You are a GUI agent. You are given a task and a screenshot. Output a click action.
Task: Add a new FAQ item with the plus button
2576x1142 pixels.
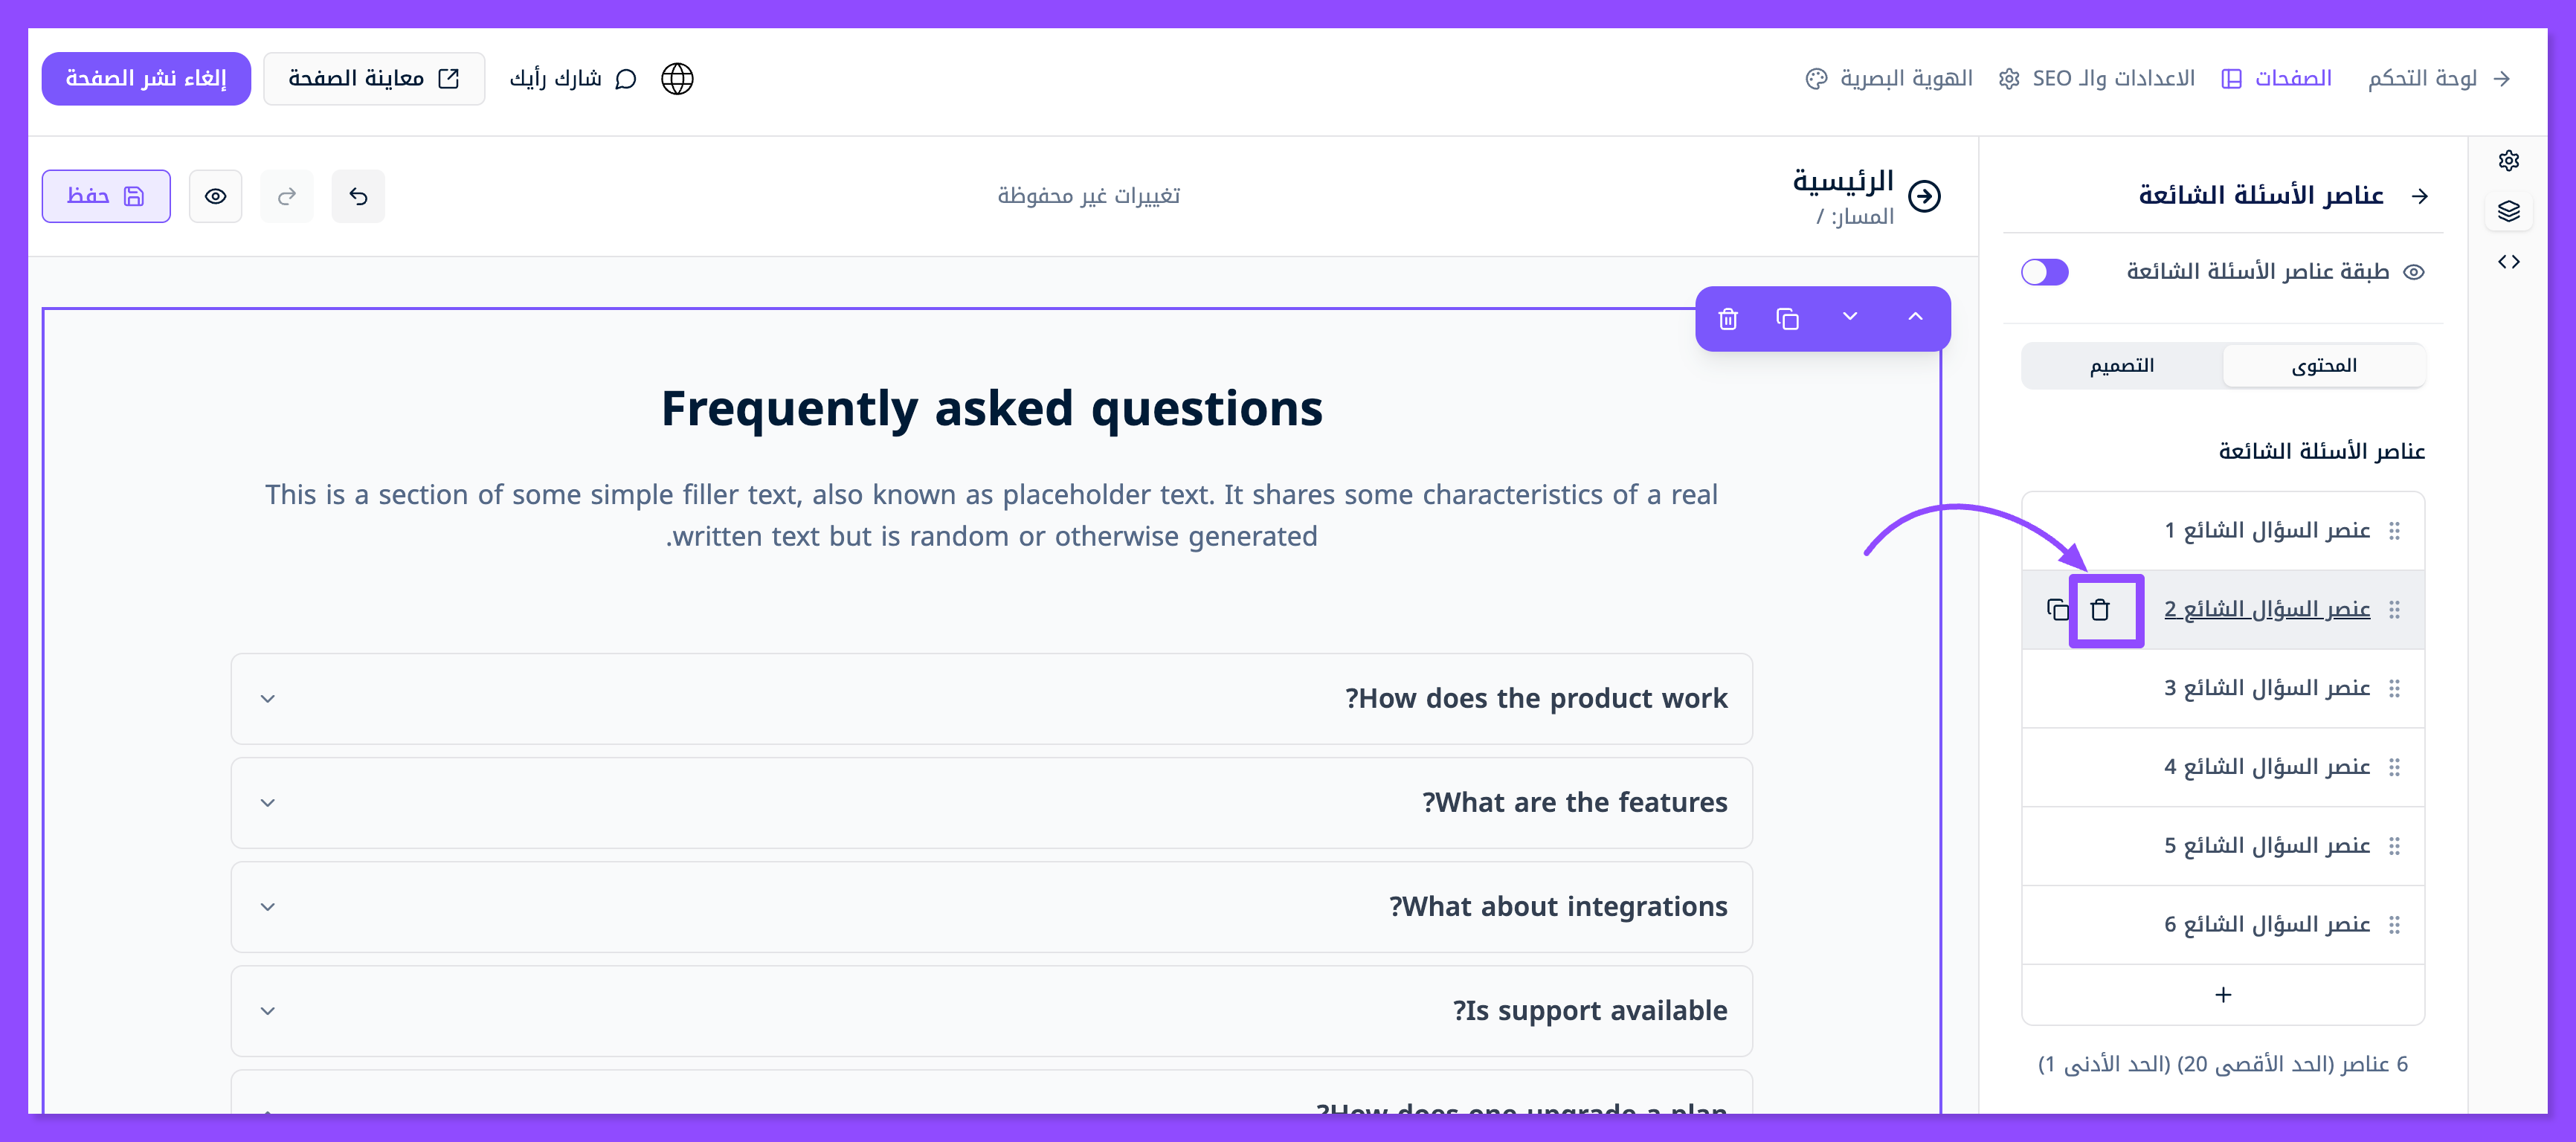(2223, 995)
